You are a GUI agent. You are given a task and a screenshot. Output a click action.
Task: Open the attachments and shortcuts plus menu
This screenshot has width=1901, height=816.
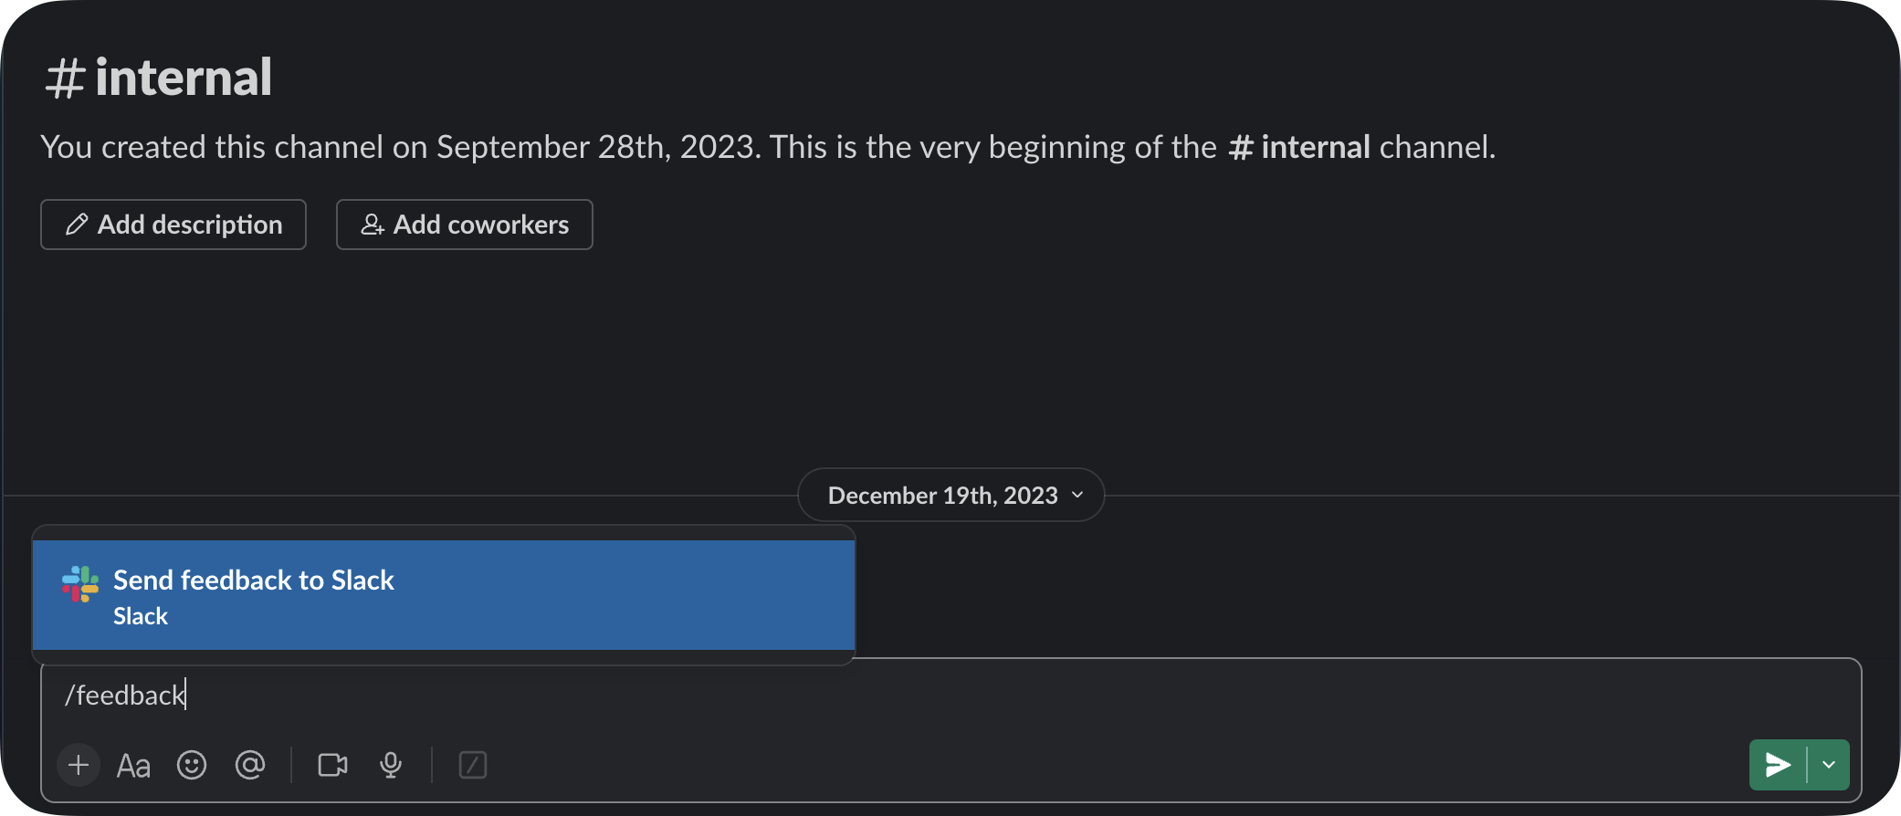(x=79, y=765)
